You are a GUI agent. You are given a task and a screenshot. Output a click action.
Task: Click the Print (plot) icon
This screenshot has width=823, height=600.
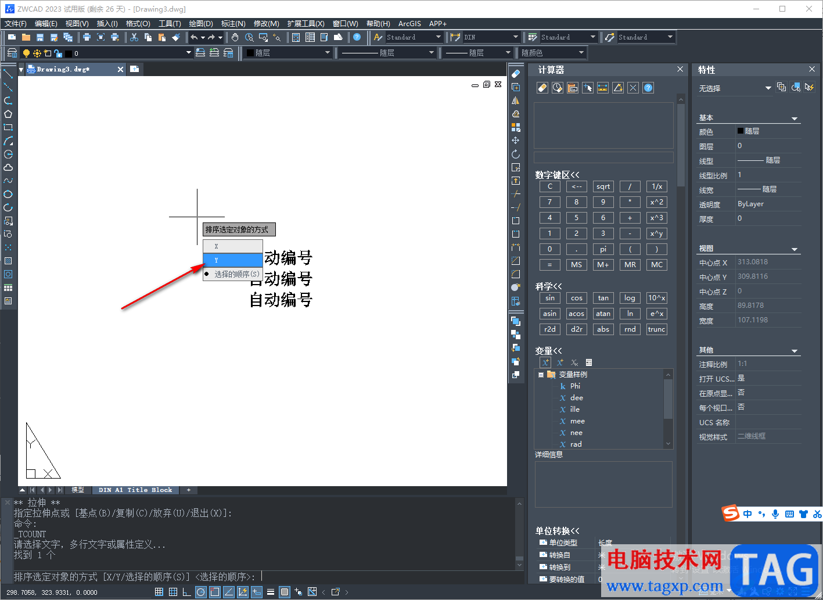tap(87, 37)
